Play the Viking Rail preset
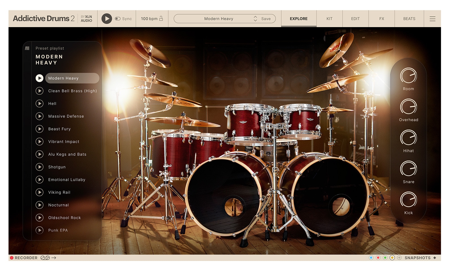Image resolution: width=458 pixels, height=270 pixels. 39,192
